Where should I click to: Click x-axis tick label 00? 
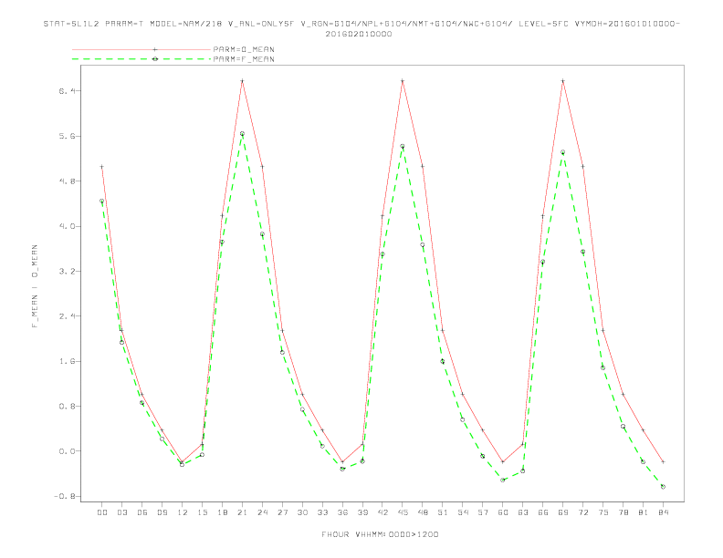coord(102,512)
